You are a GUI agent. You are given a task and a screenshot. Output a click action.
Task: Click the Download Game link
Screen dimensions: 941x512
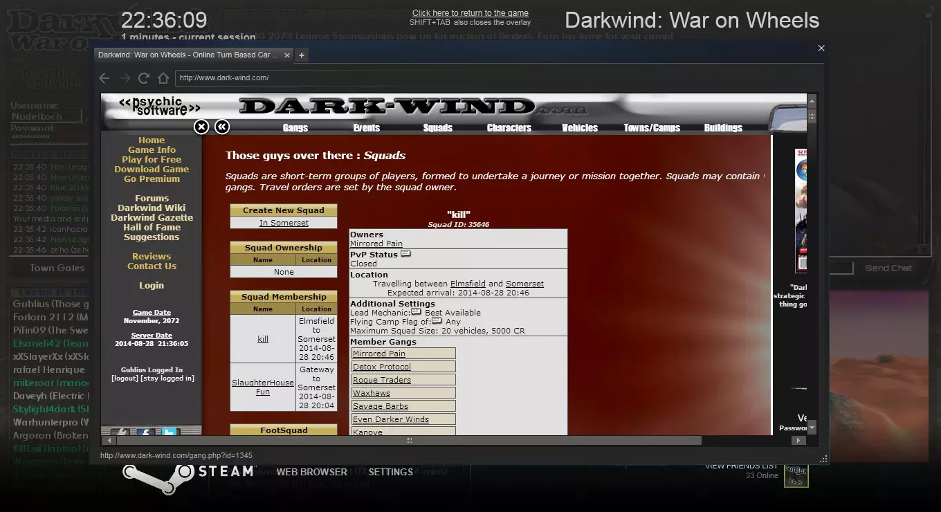(x=152, y=169)
